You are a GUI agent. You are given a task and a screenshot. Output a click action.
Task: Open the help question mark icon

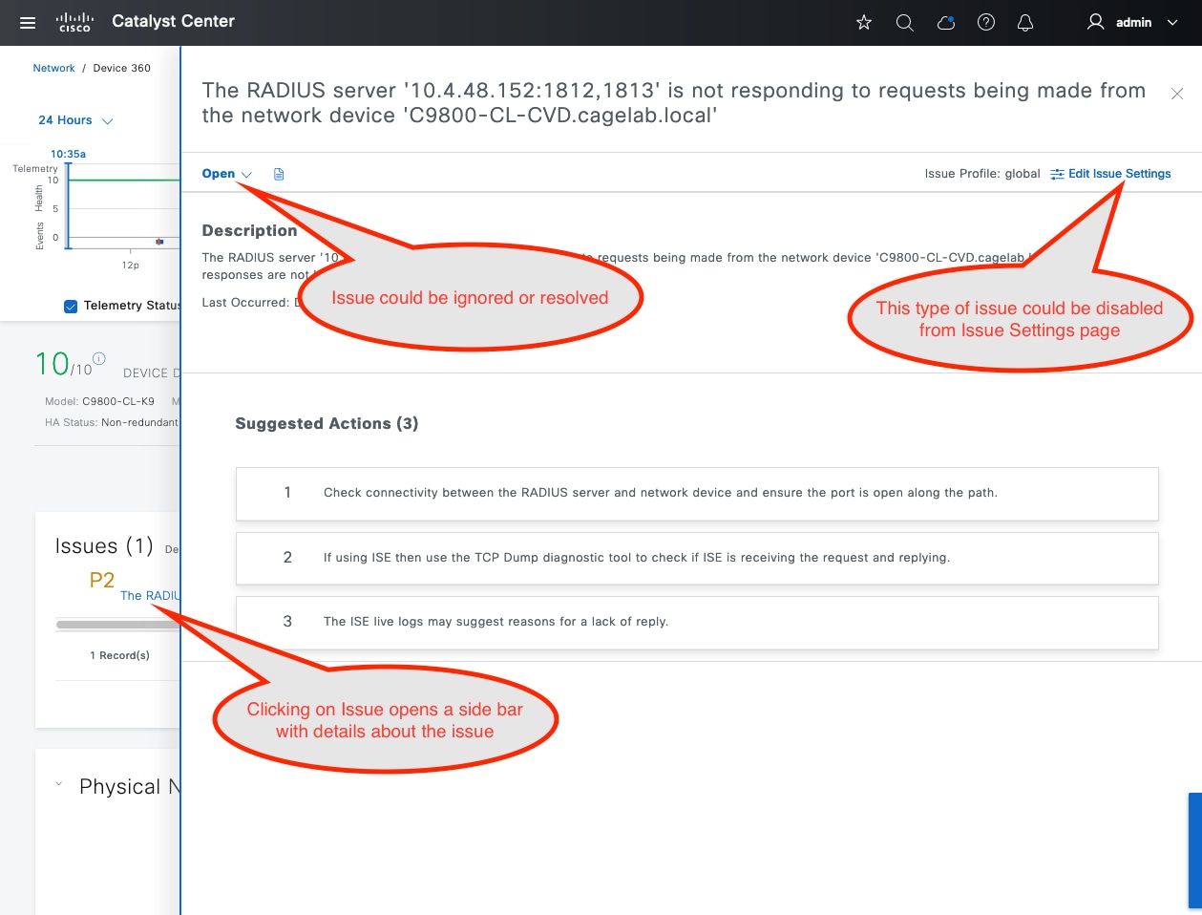[986, 22]
